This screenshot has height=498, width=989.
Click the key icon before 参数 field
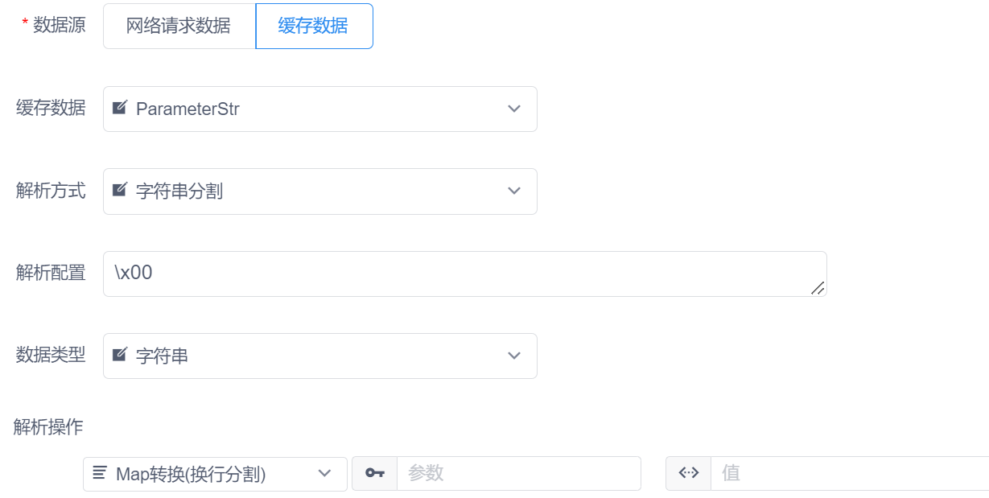pyautogui.click(x=374, y=473)
